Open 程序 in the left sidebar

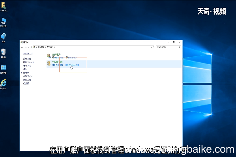[25, 69]
